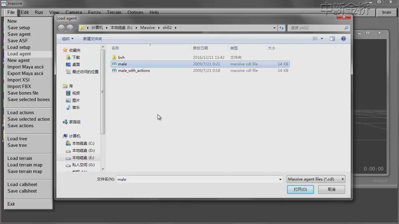Expand the breadcrumb arrow after Massive
Viewport: 399px width, 224px height.
point(159,28)
